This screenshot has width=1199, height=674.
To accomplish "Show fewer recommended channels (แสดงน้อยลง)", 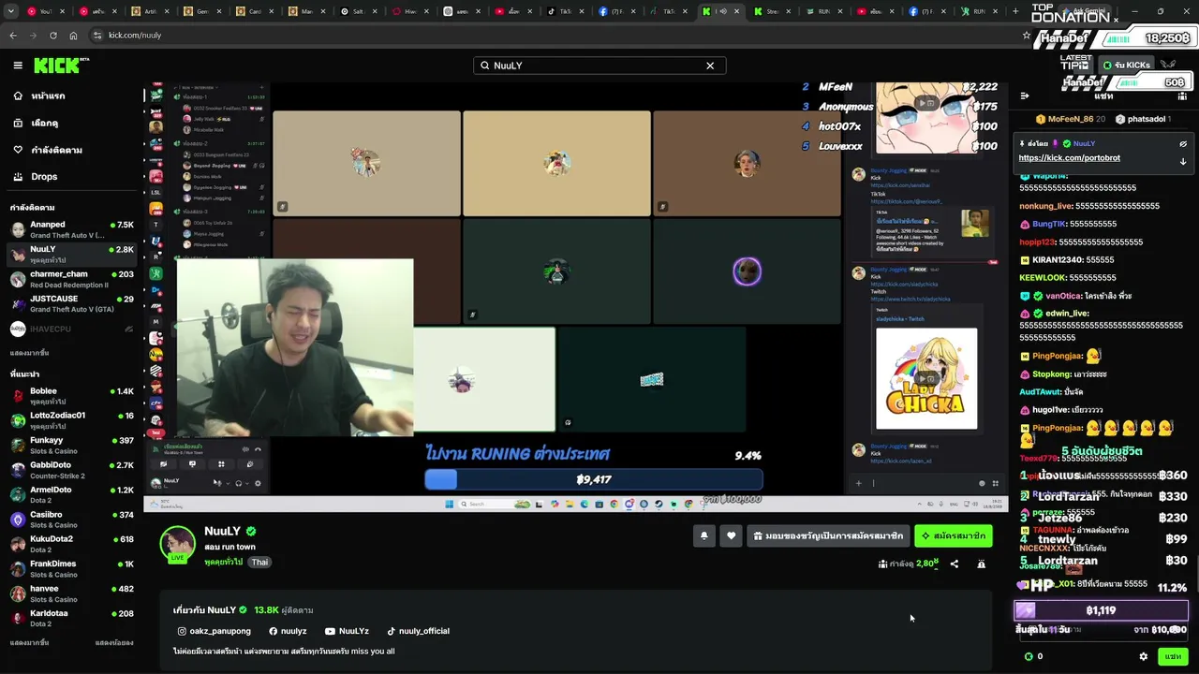I will tap(114, 643).
